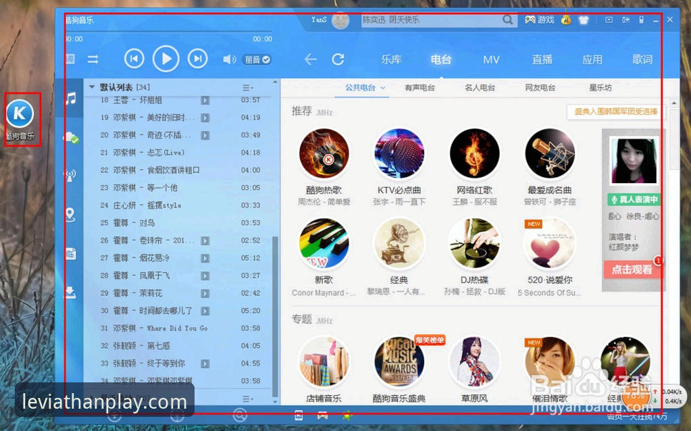Open the main menu dropdown in title bar
The image size is (691, 431).
[x=609, y=20]
